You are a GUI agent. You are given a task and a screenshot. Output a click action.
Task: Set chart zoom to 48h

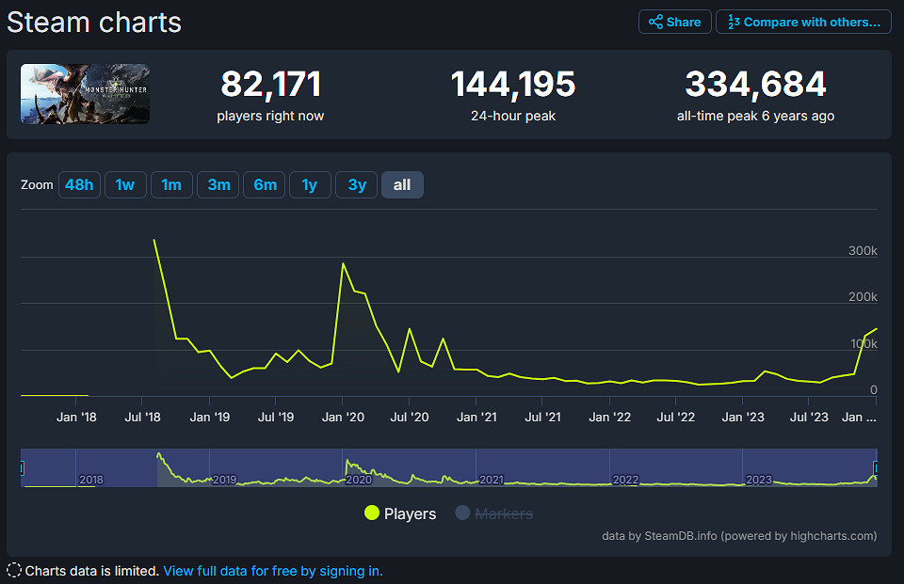[78, 184]
